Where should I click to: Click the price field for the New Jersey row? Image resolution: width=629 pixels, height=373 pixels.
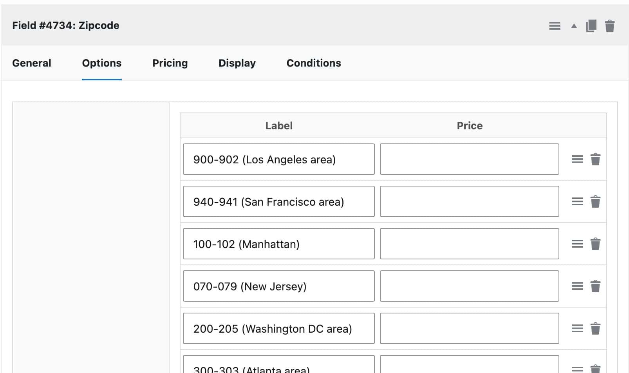click(x=469, y=286)
